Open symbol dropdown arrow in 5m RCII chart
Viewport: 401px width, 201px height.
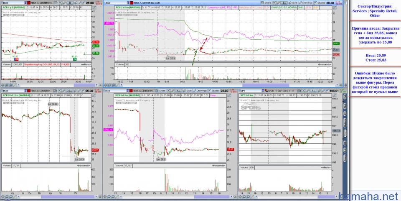point(128,91)
